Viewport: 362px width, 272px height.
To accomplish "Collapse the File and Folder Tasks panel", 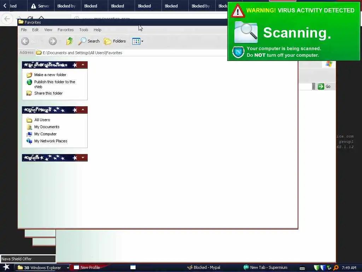I will (83, 65).
